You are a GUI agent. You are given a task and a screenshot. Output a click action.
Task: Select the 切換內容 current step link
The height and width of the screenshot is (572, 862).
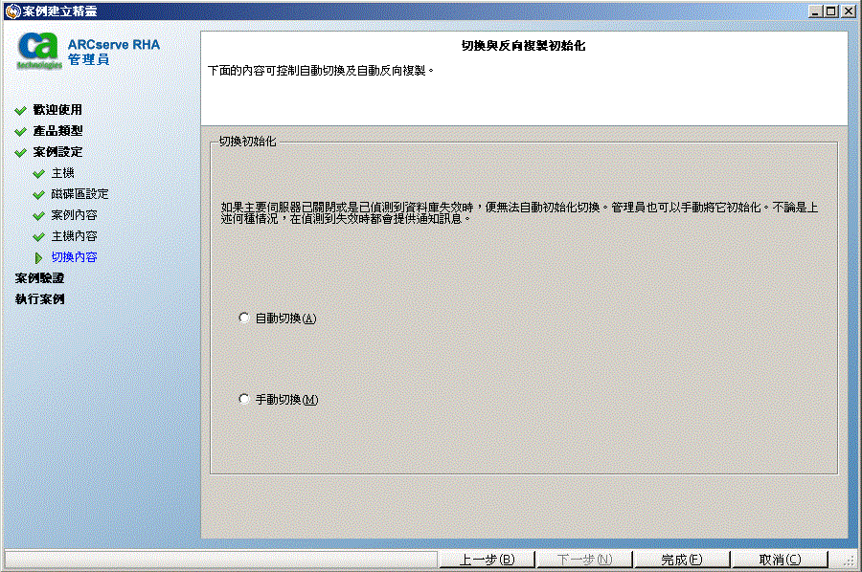pos(74,257)
